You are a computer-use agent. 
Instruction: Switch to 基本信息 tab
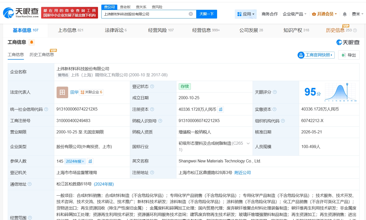(25, 30)
